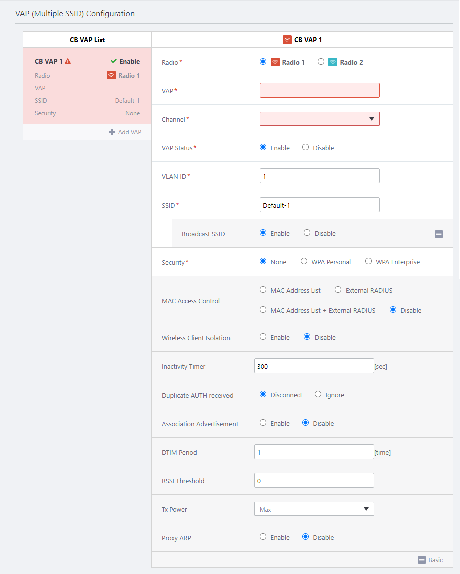Image resolution: width=460 pixels, height=574 pixels.
Task: Click the Add VAP link
Action: tap(129, 132)
